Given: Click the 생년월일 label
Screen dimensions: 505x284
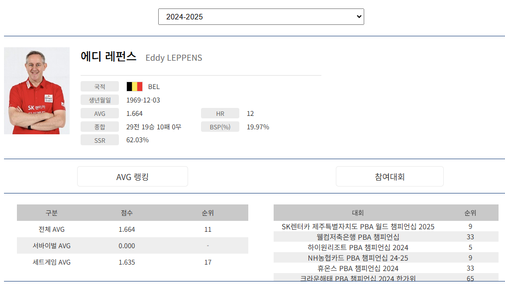Looking at the screenshot, I should (x=100, y=100).
